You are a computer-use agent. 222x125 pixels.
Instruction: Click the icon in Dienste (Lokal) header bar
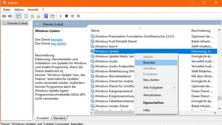(x=38, y=24)
